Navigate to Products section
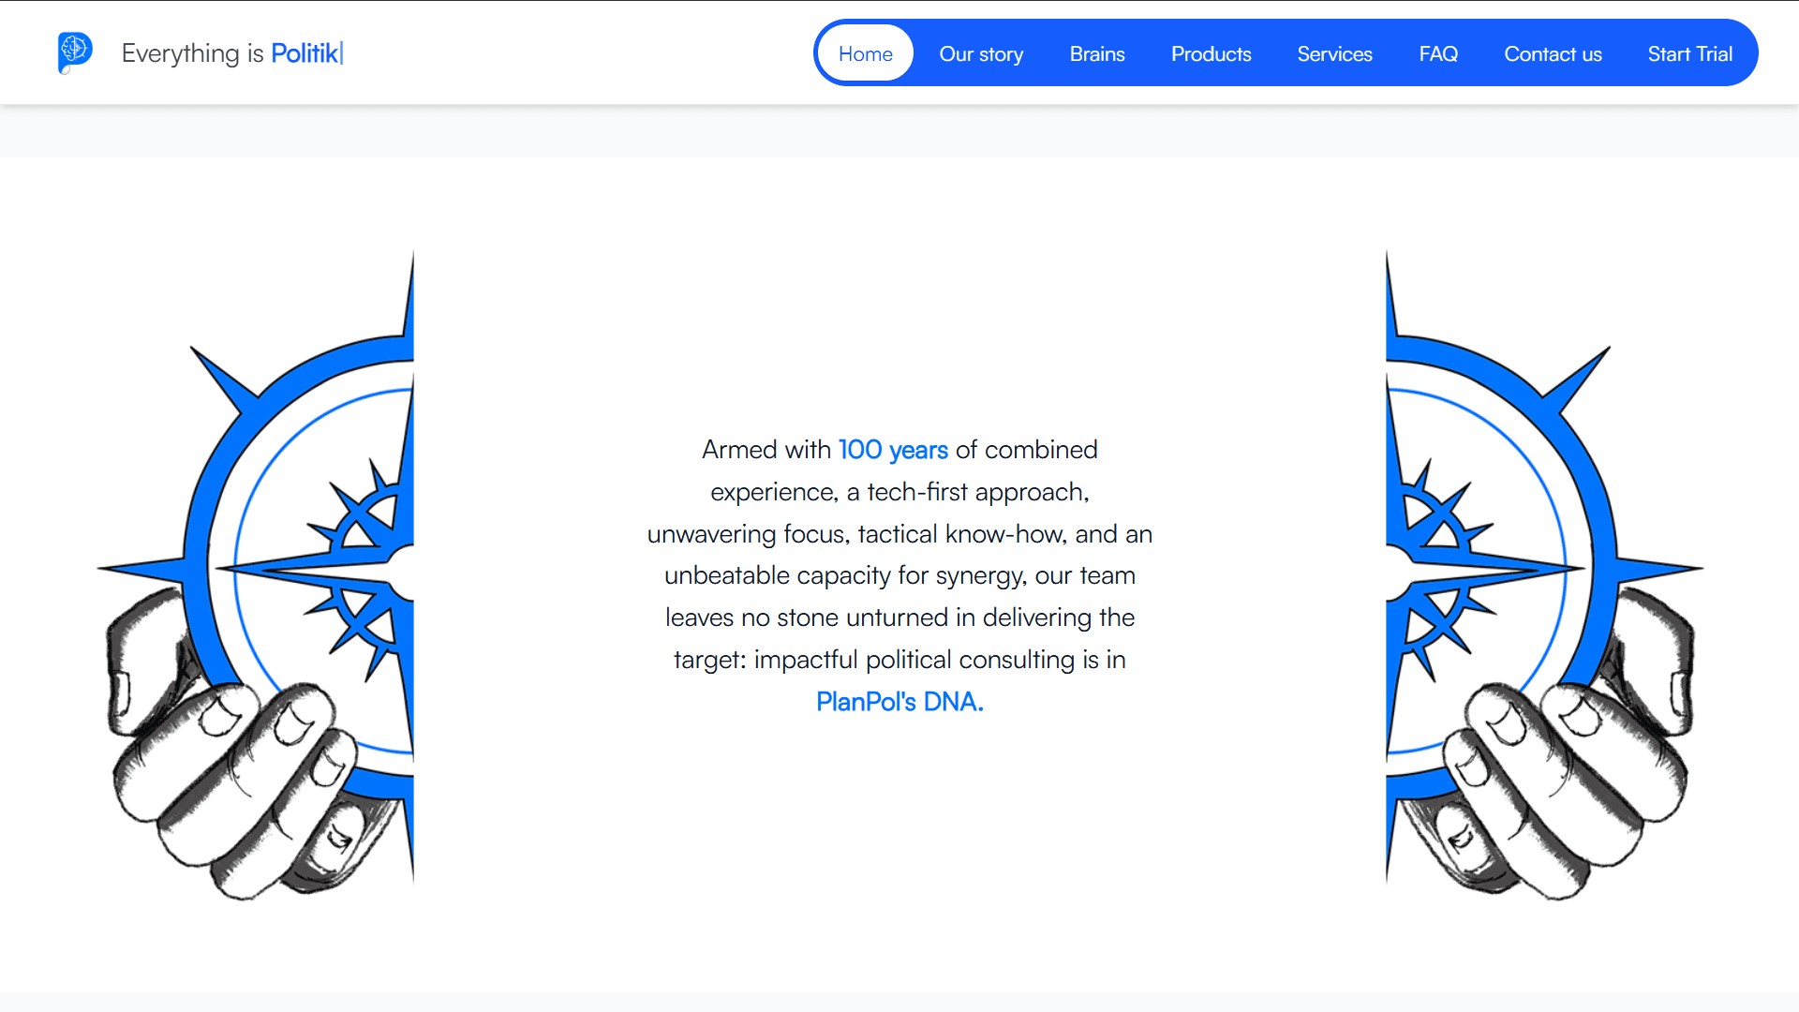 coord(1211,54)
